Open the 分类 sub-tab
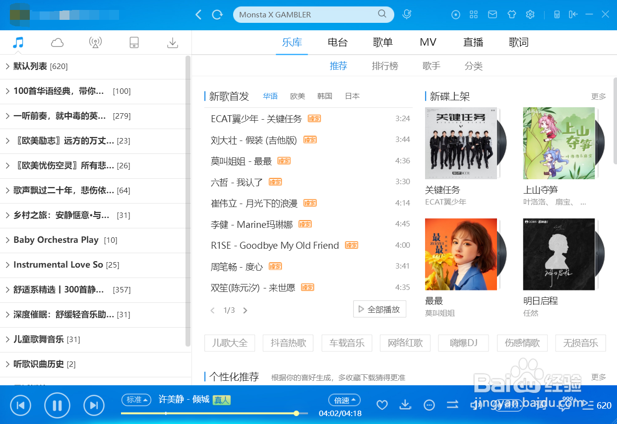Viewport: 617px width, 424px height. [474, 66]
